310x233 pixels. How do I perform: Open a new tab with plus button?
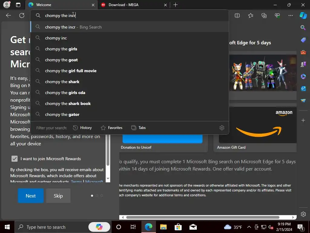click(x=175, y=5)
